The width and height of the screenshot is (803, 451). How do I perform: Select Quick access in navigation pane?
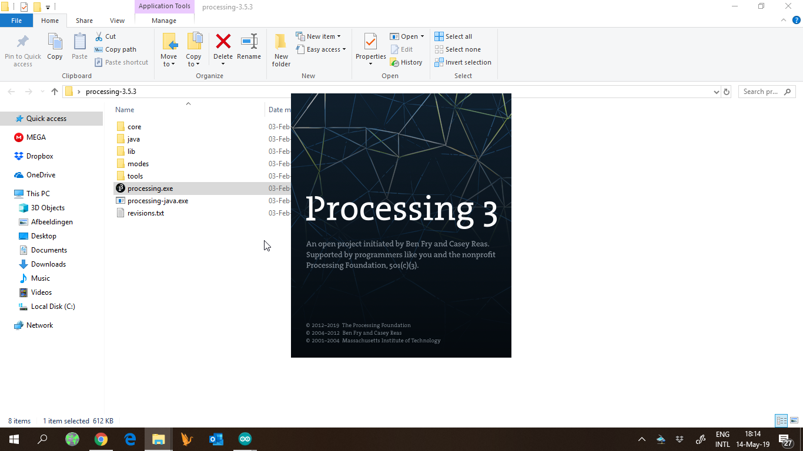pyautogui.click(x=52, y=119)
